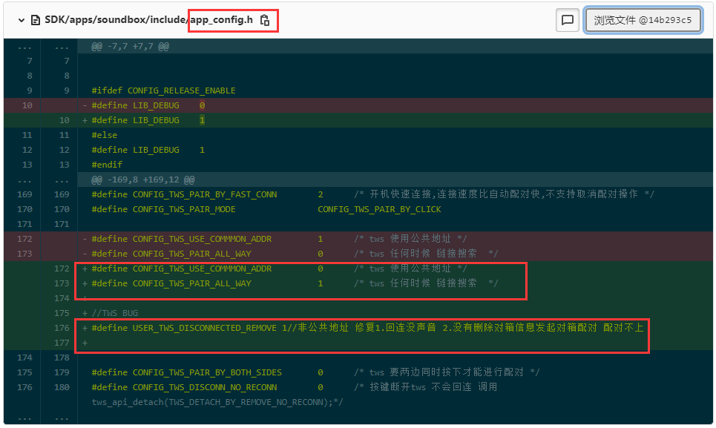The width and height of the screenshot is (716, 428).
Task: Select line number 175 beside //TWS BUG
Action: (62, 313)
